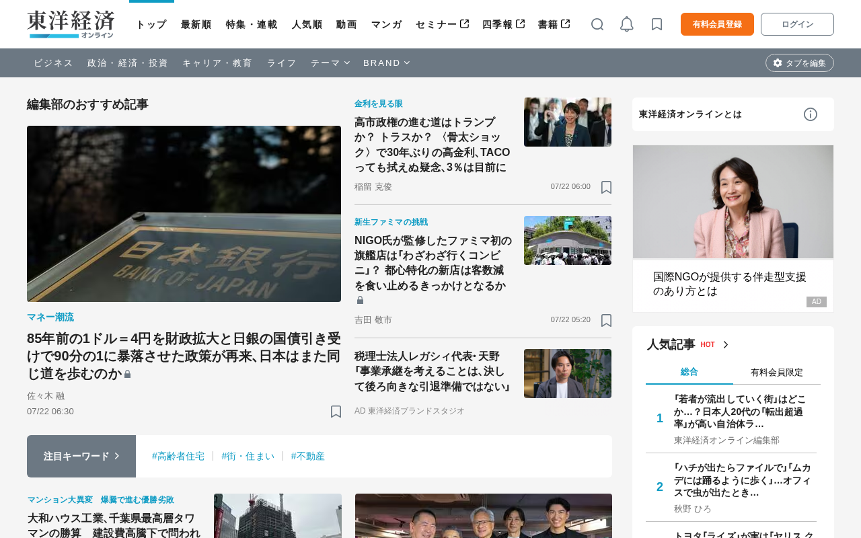
Task: Click the arrow beside 人気記事 HOT
Action: pyautogui.click(x=726, y=345)
